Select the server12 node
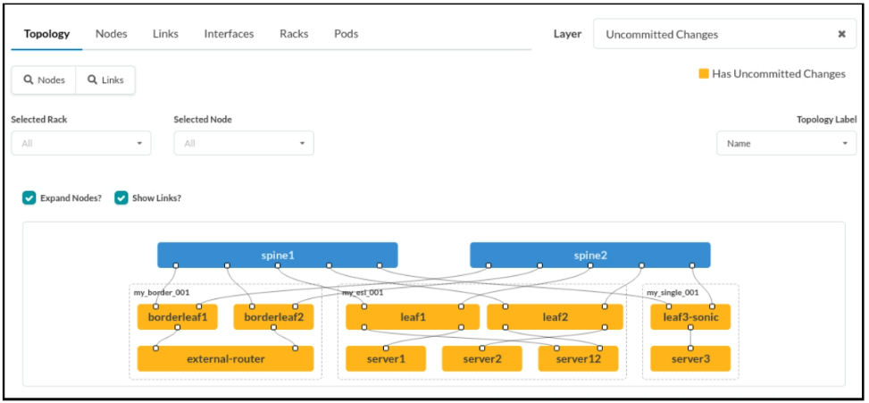The width and height of the screenshot is (869, 403). [578, 359]
